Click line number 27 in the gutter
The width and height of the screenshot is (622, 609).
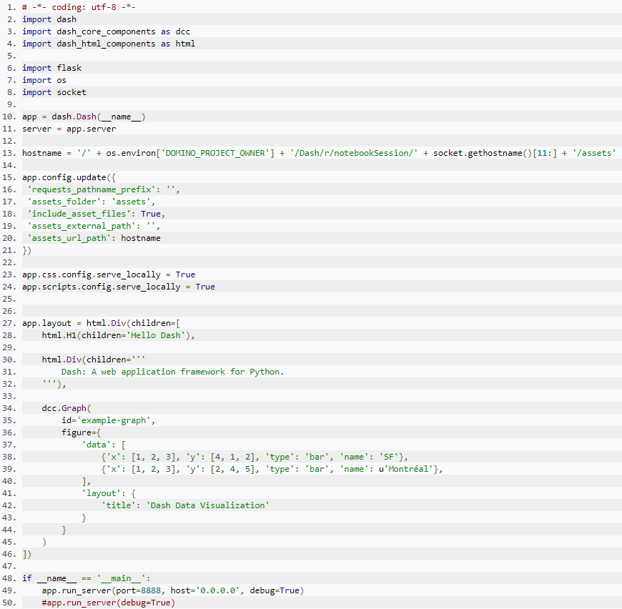click(9, 323)
